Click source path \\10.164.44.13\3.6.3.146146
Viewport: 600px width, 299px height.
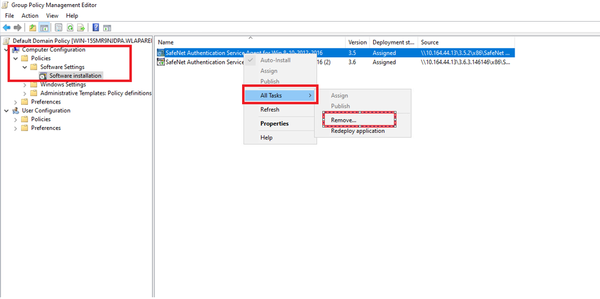(x=465, y=62)
